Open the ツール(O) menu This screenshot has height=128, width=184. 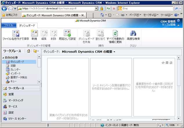click(x=167, y=15)
